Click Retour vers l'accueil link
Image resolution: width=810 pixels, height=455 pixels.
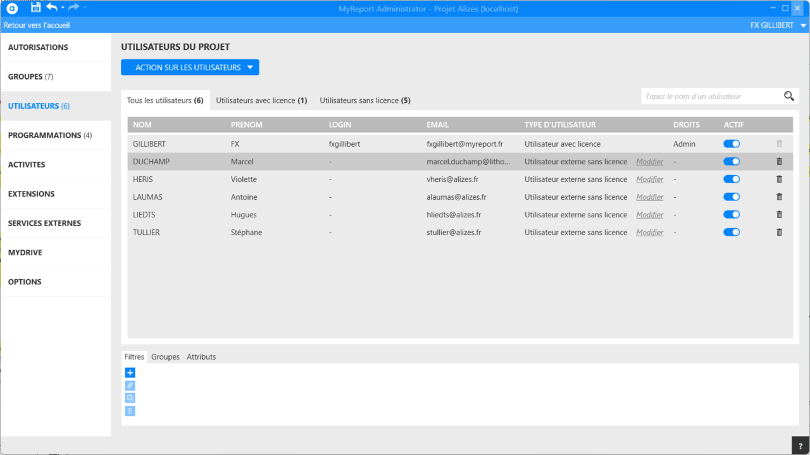click(x=37, y=25)
